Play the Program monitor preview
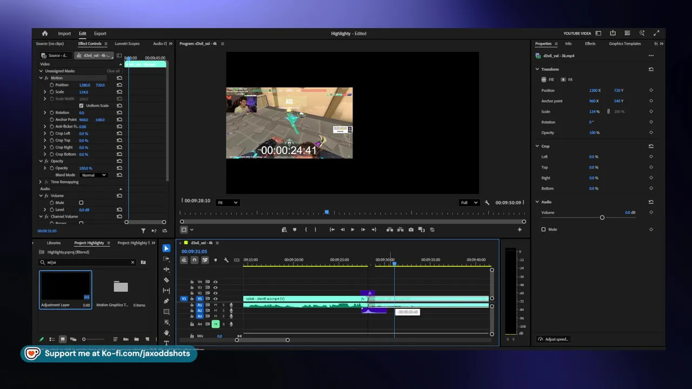This screenshot has height=389, width=692. click(352, 230)
